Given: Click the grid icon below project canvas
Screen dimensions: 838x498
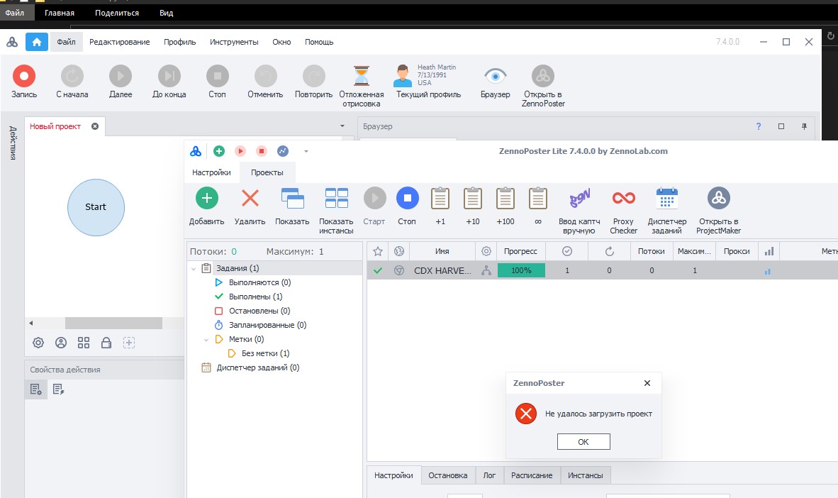Looking at the screenshot, I should click(x=84, y=343).
